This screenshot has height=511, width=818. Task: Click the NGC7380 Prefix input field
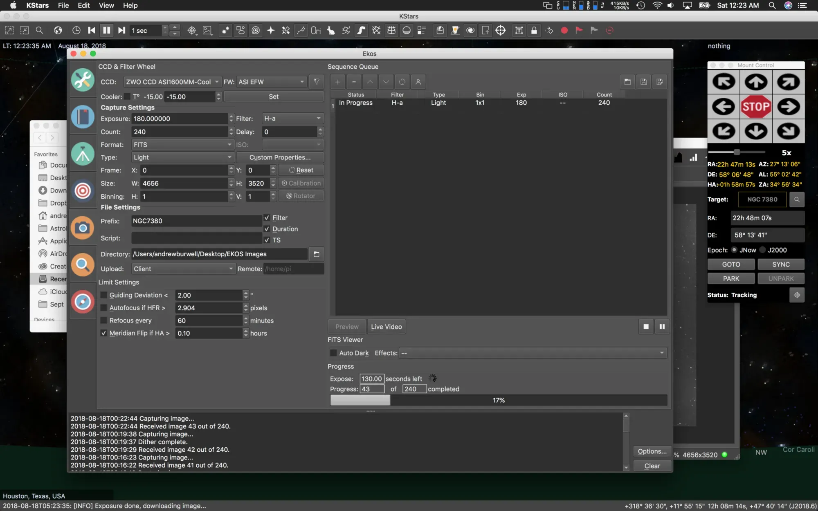pos(196,221)
